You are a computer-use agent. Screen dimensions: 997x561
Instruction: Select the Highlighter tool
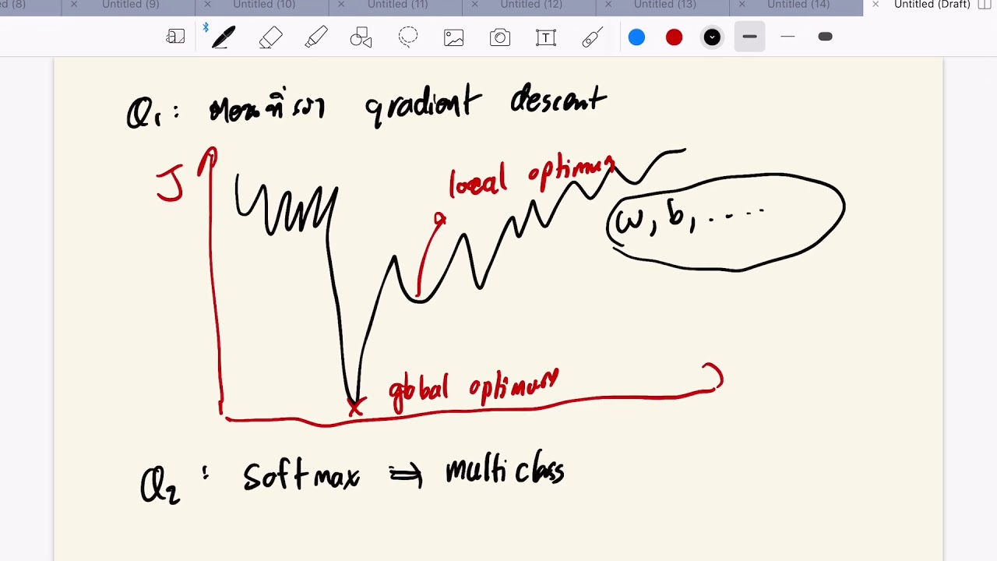click(x=316, y=37)
